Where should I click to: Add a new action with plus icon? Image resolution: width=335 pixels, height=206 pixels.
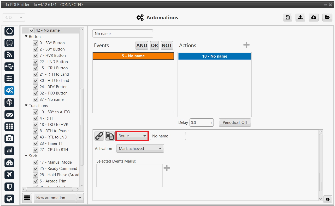(x=246, y=45)
